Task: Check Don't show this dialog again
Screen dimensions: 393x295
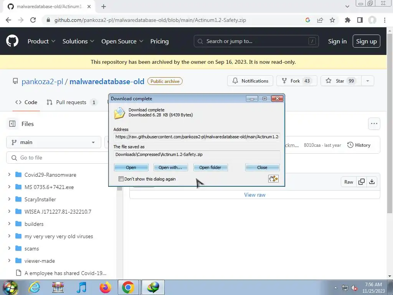Action: (121, 179)
